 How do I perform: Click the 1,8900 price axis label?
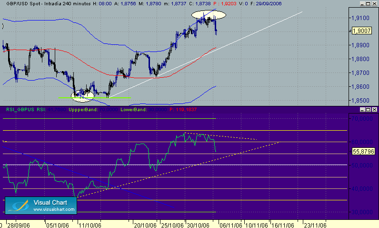click(x=360, y=45)
